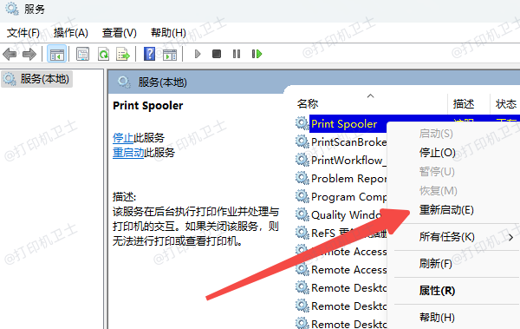Click the start service play icon

(198, 54)
